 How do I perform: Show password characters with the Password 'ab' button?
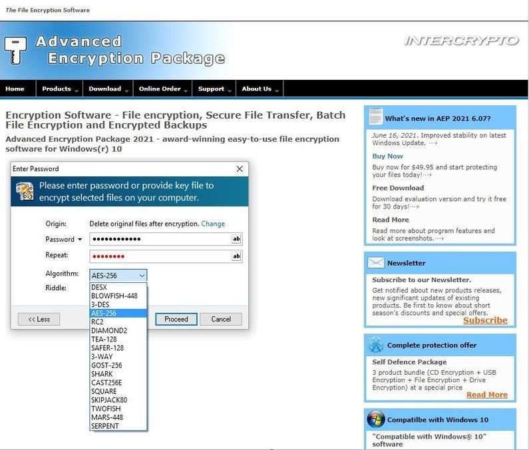(x=236, y=239)
